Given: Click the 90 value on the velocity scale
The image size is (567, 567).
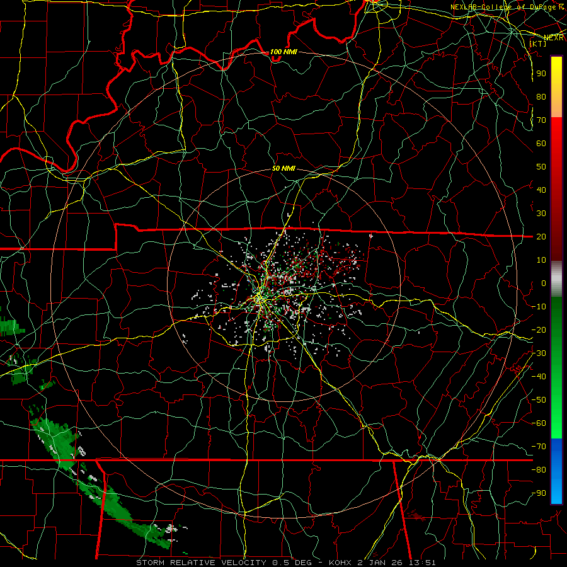Looking at the screenshot, I should (x=541, y=74).
